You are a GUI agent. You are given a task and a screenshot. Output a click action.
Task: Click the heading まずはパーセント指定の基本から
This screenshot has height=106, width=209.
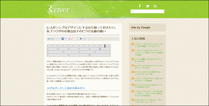pos(66,88)
